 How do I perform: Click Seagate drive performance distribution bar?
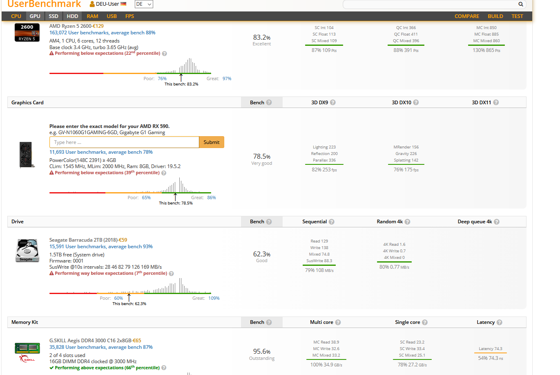[130, 293]
